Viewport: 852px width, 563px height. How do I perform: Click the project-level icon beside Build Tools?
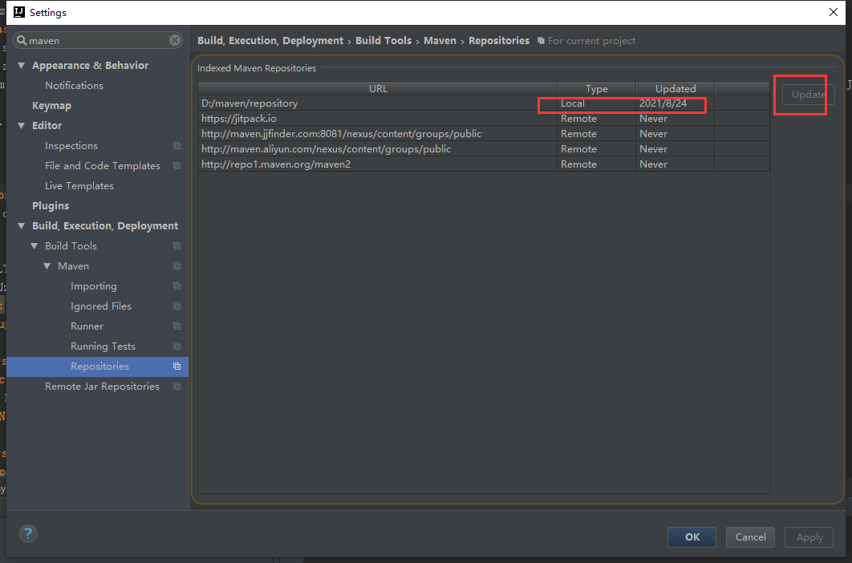(176, 245)
